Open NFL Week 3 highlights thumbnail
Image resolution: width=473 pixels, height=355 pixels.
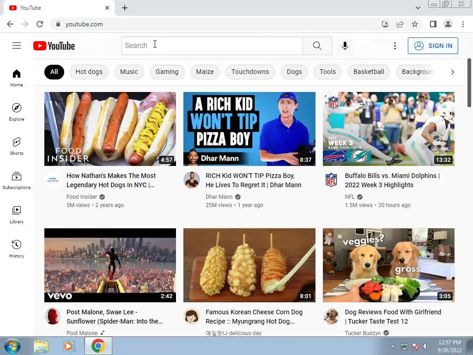pyautogui.click(x=388, y=129)
